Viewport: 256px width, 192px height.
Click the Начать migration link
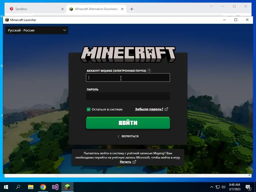tap(125, 162)
